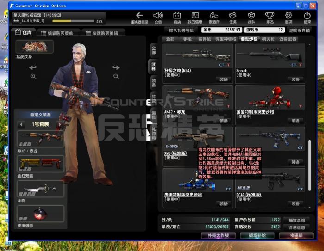Open the ranking (排名) trophy icon

tap(270, 18)
